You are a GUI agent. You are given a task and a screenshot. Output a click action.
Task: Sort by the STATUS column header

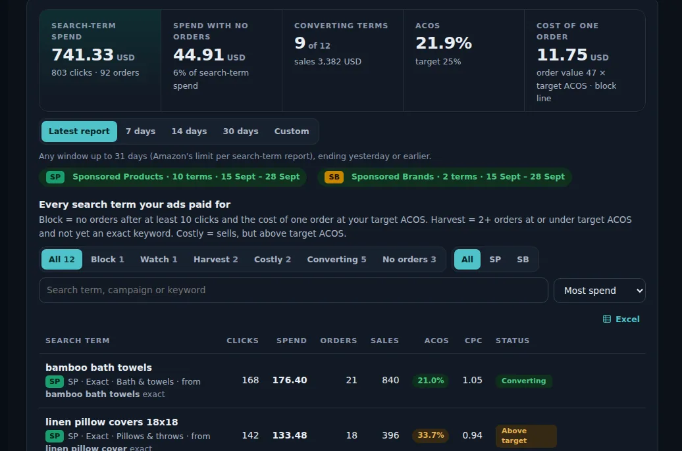click(x=512, y=341)
